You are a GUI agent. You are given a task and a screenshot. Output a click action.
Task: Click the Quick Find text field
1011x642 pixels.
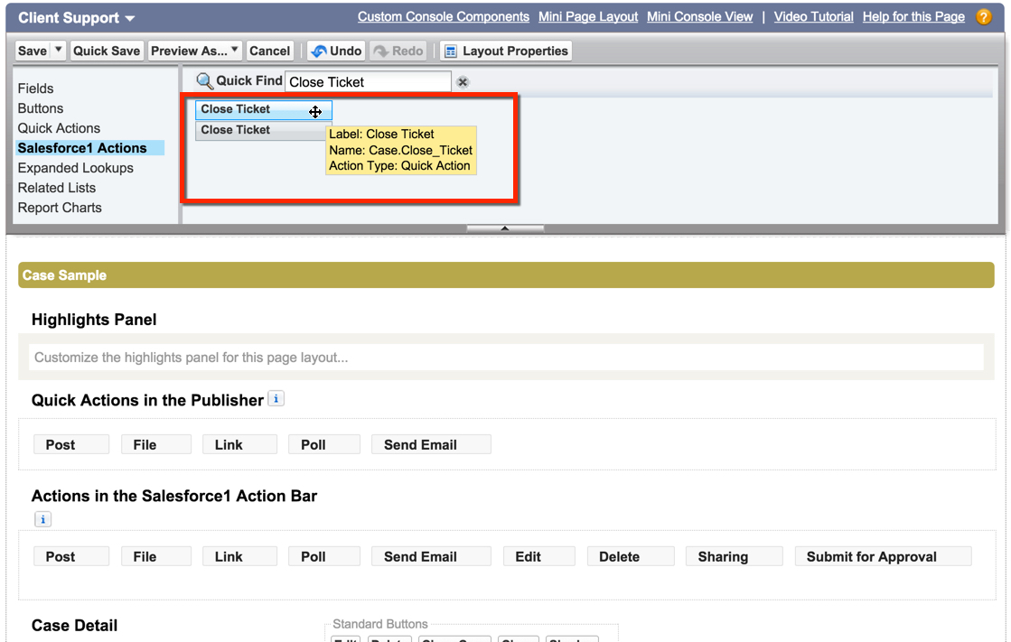point(368,82)
